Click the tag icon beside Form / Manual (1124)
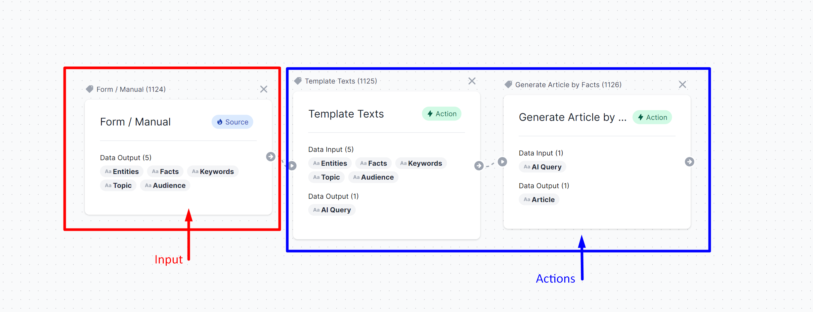 click(x=89, y=89)
